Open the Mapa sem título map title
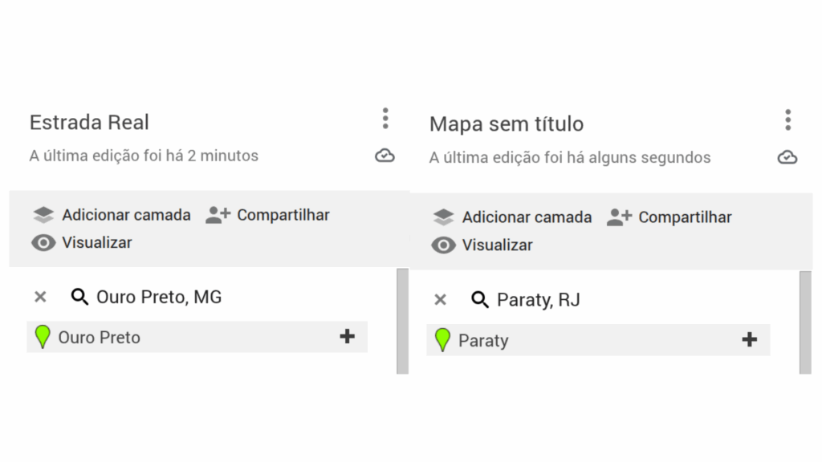Screen dimensions: 822x462 [506, 124]
